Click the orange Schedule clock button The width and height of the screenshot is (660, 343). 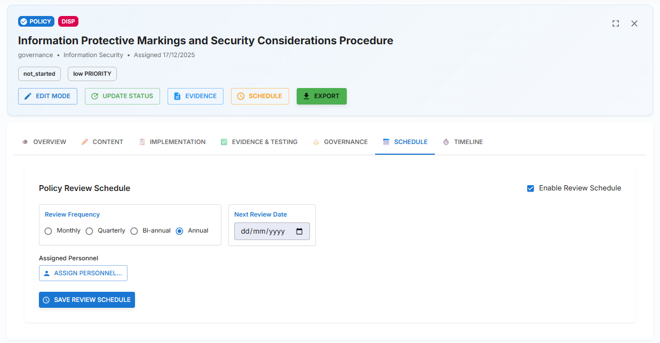pyautogui.click(x=260, y=96)
